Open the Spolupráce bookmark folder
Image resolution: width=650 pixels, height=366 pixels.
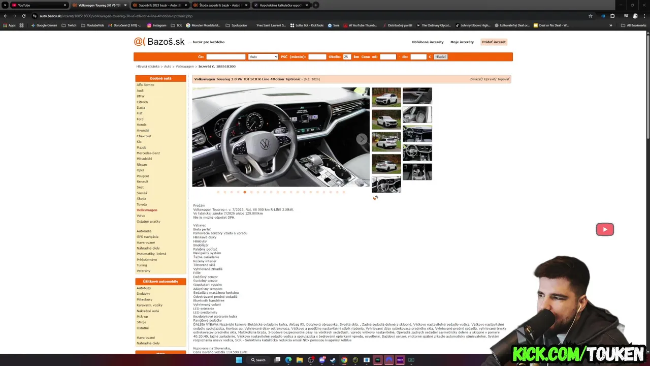(236, 25)
